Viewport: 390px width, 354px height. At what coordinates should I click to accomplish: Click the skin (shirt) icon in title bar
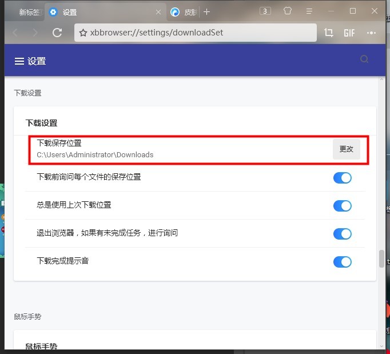coord(288,11)
